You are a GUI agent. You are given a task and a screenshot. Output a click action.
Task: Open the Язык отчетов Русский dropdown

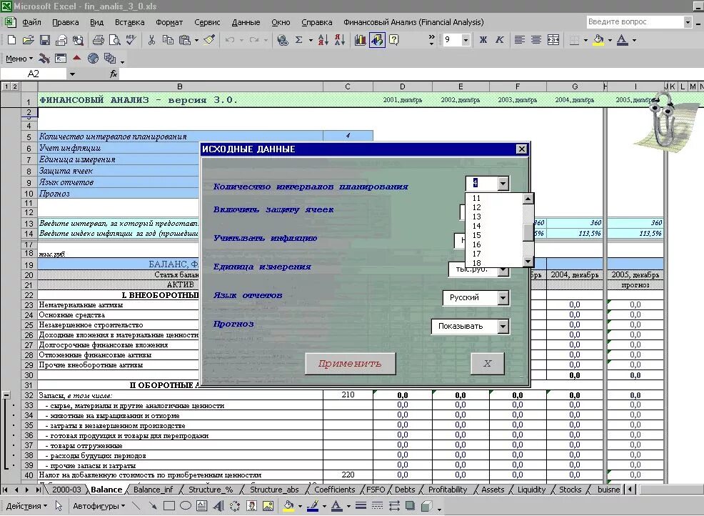click(503, 297)
